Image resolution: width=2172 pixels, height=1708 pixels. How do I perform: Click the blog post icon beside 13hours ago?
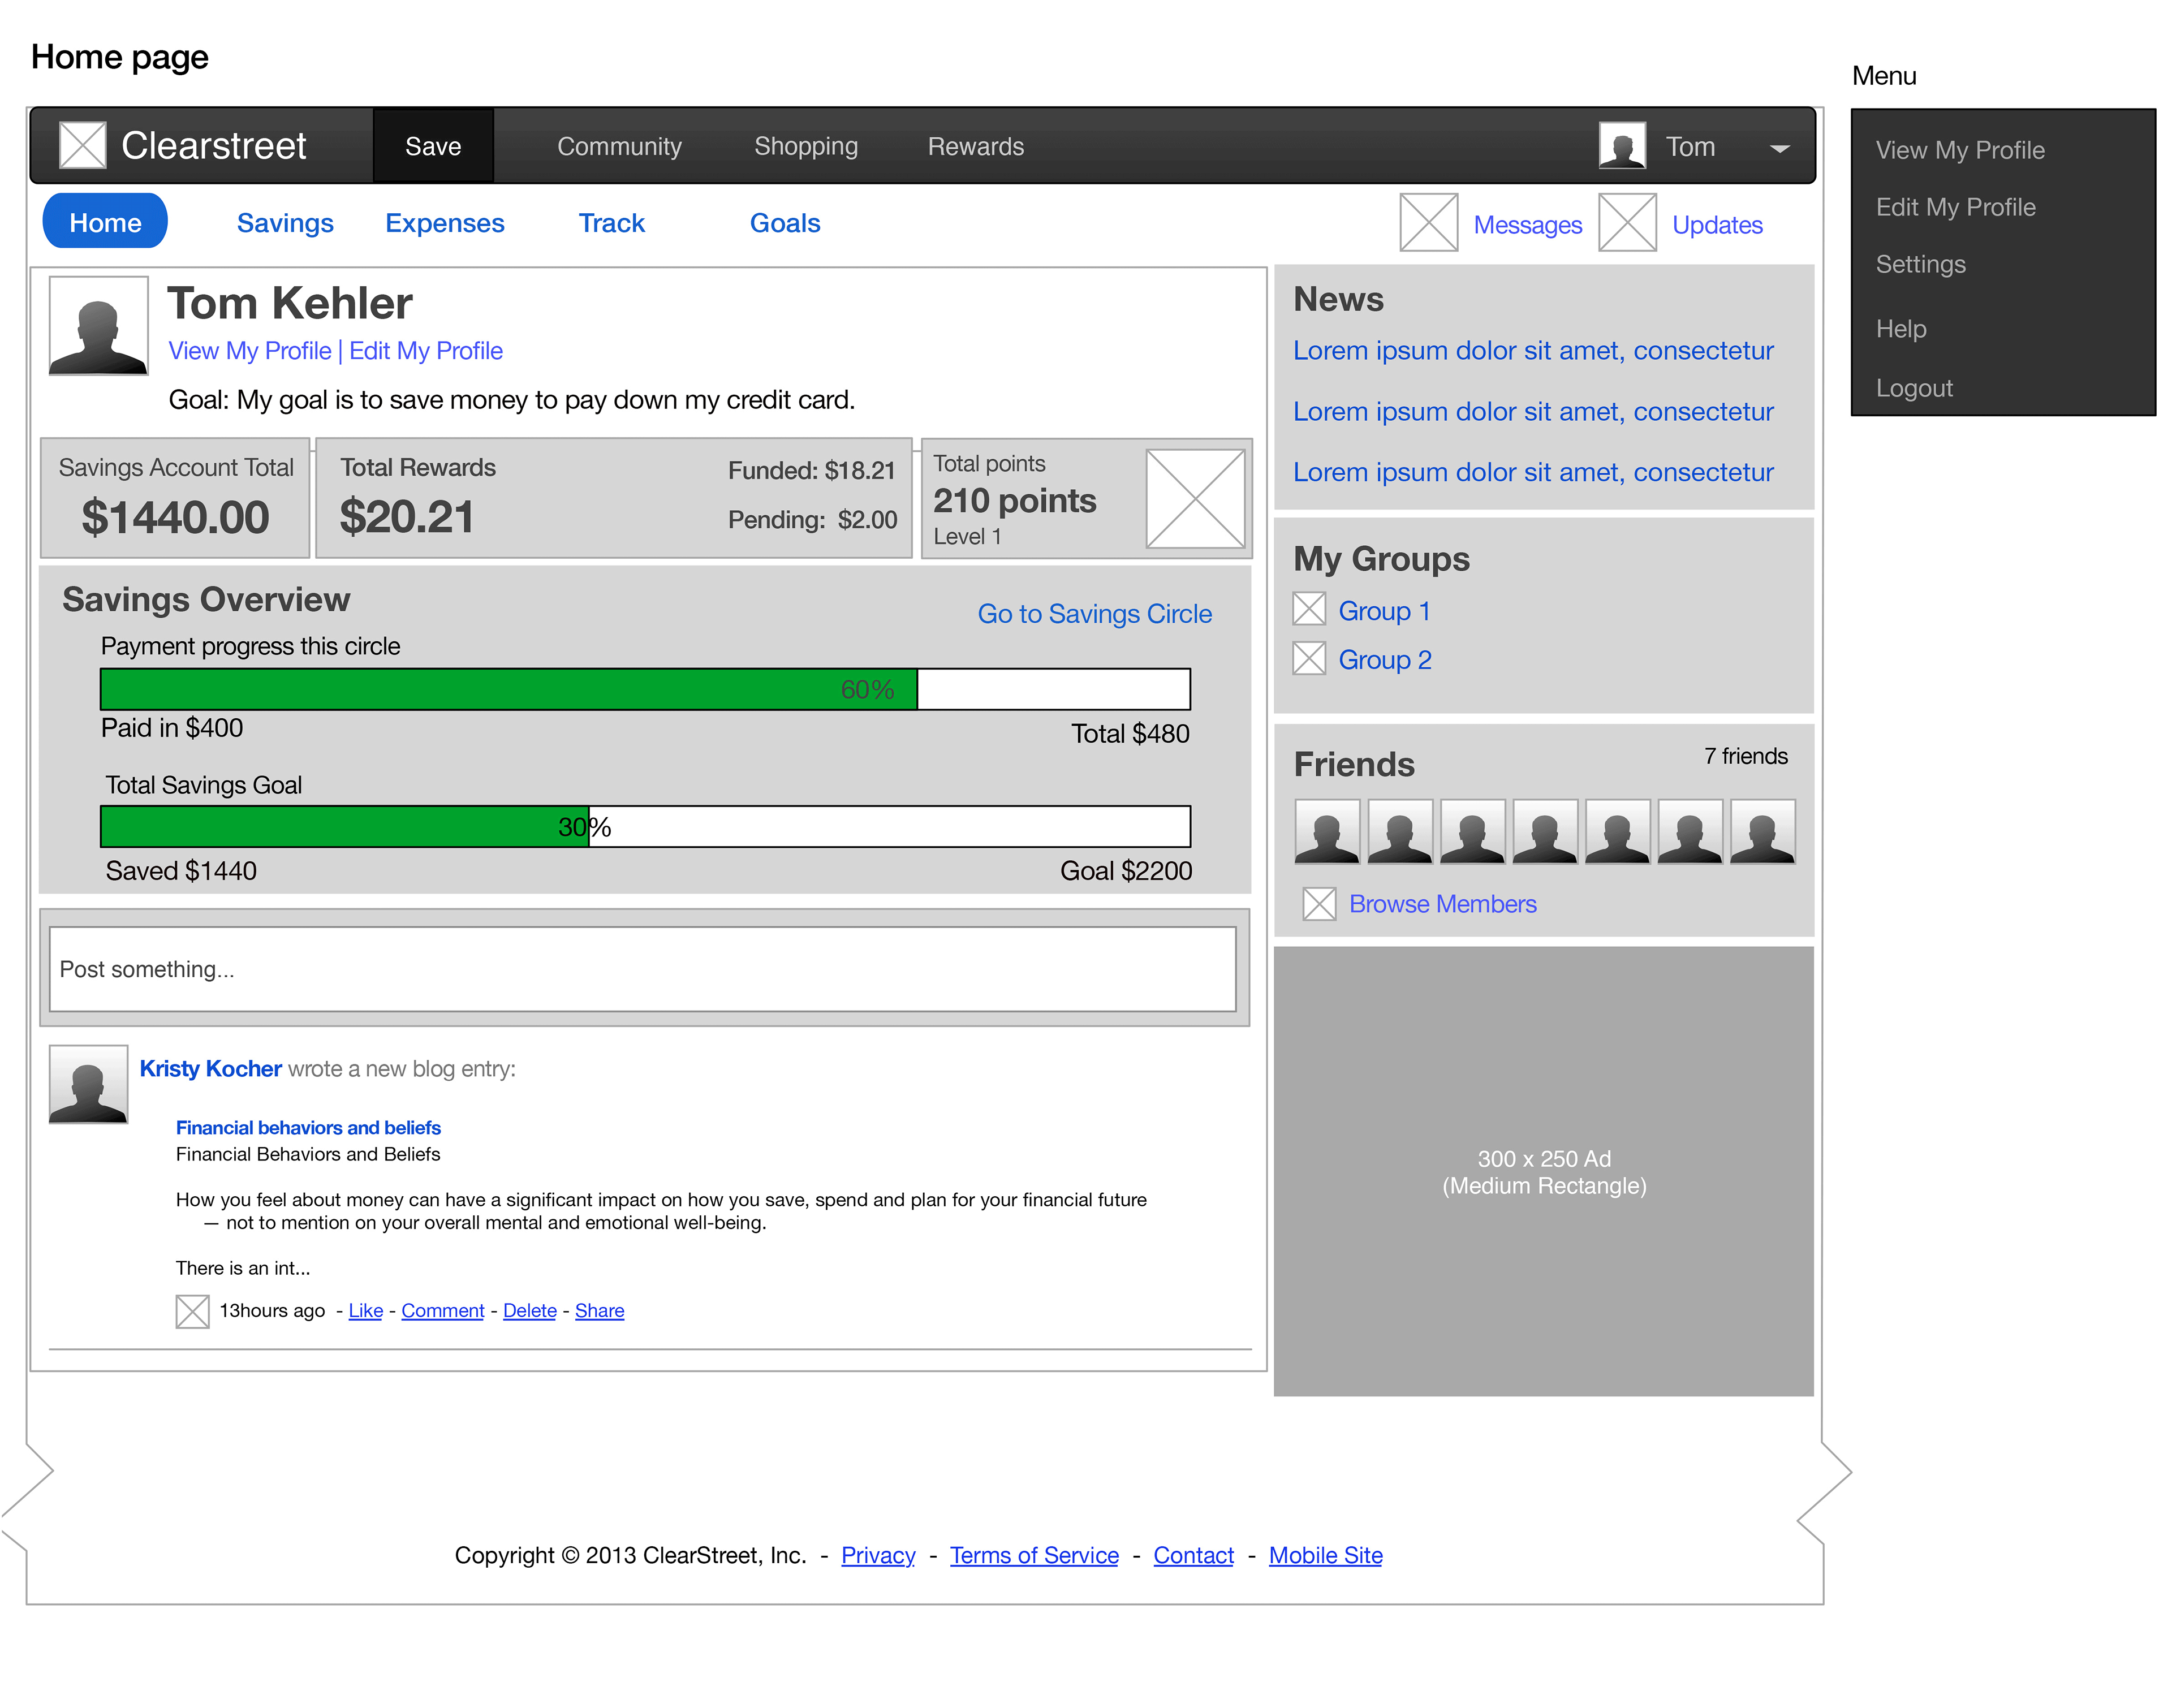coord(192,1312)
